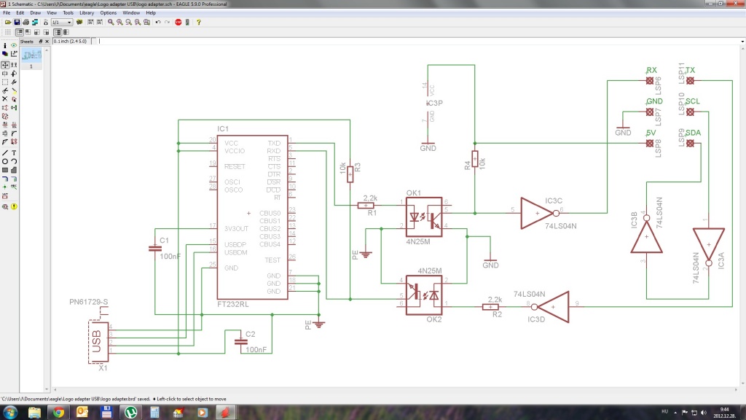Screen dimensions: 746x420
Task: Click into the command line input field
Action: click(419, 42)
